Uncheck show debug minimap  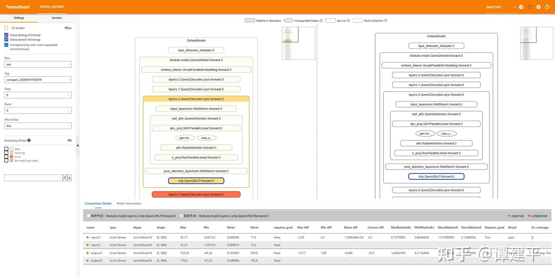click(x=6, y=35)
